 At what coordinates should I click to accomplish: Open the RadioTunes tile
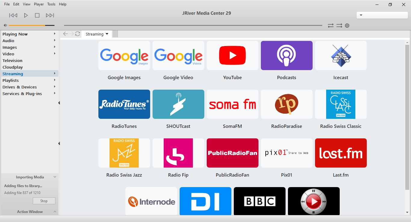point(124,104)
